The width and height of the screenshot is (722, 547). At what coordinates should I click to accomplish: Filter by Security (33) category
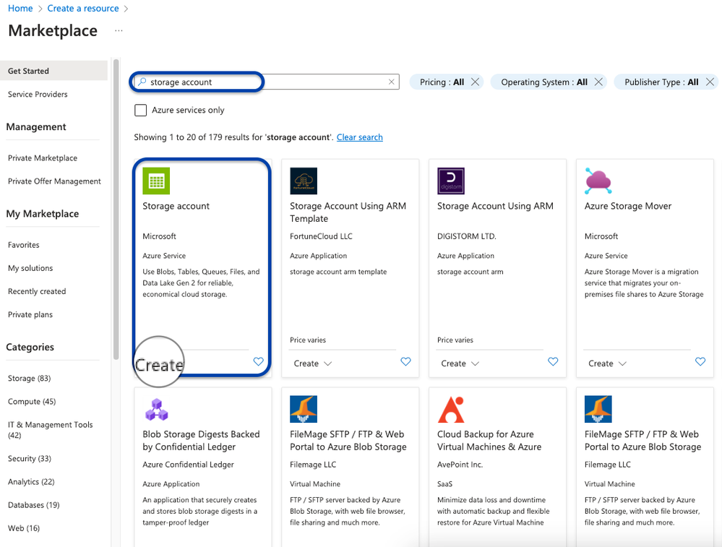tap(30, 459)
